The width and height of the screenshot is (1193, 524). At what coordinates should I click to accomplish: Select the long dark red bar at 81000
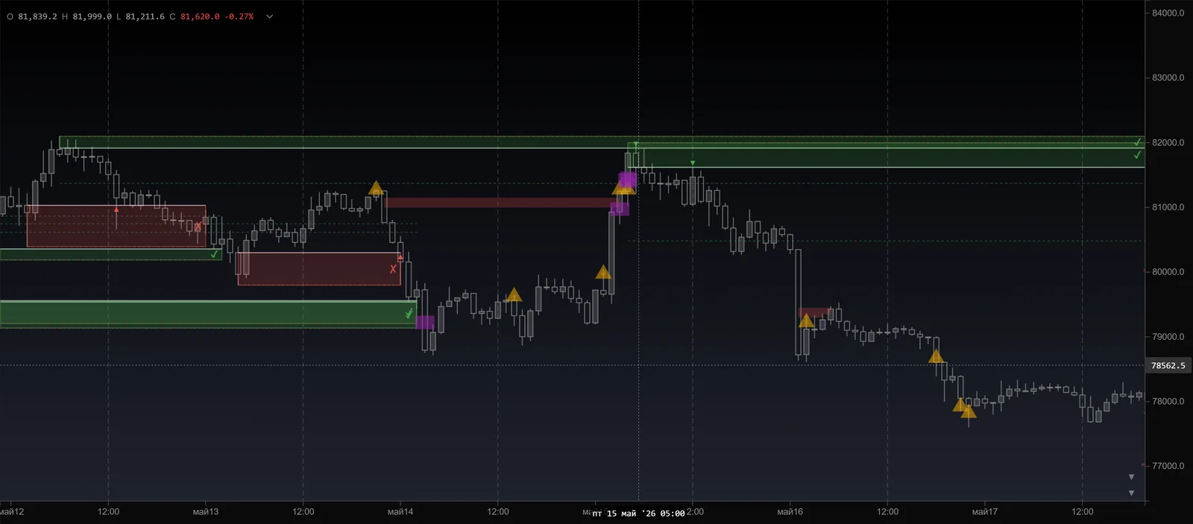(x=500, y=202)
